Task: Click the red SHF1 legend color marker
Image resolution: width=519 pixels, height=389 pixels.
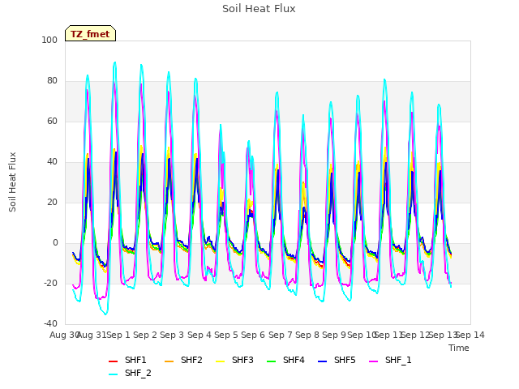Action: point(114,361)
